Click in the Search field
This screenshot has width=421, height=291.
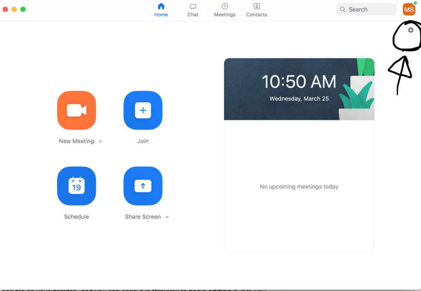[366, 9]
